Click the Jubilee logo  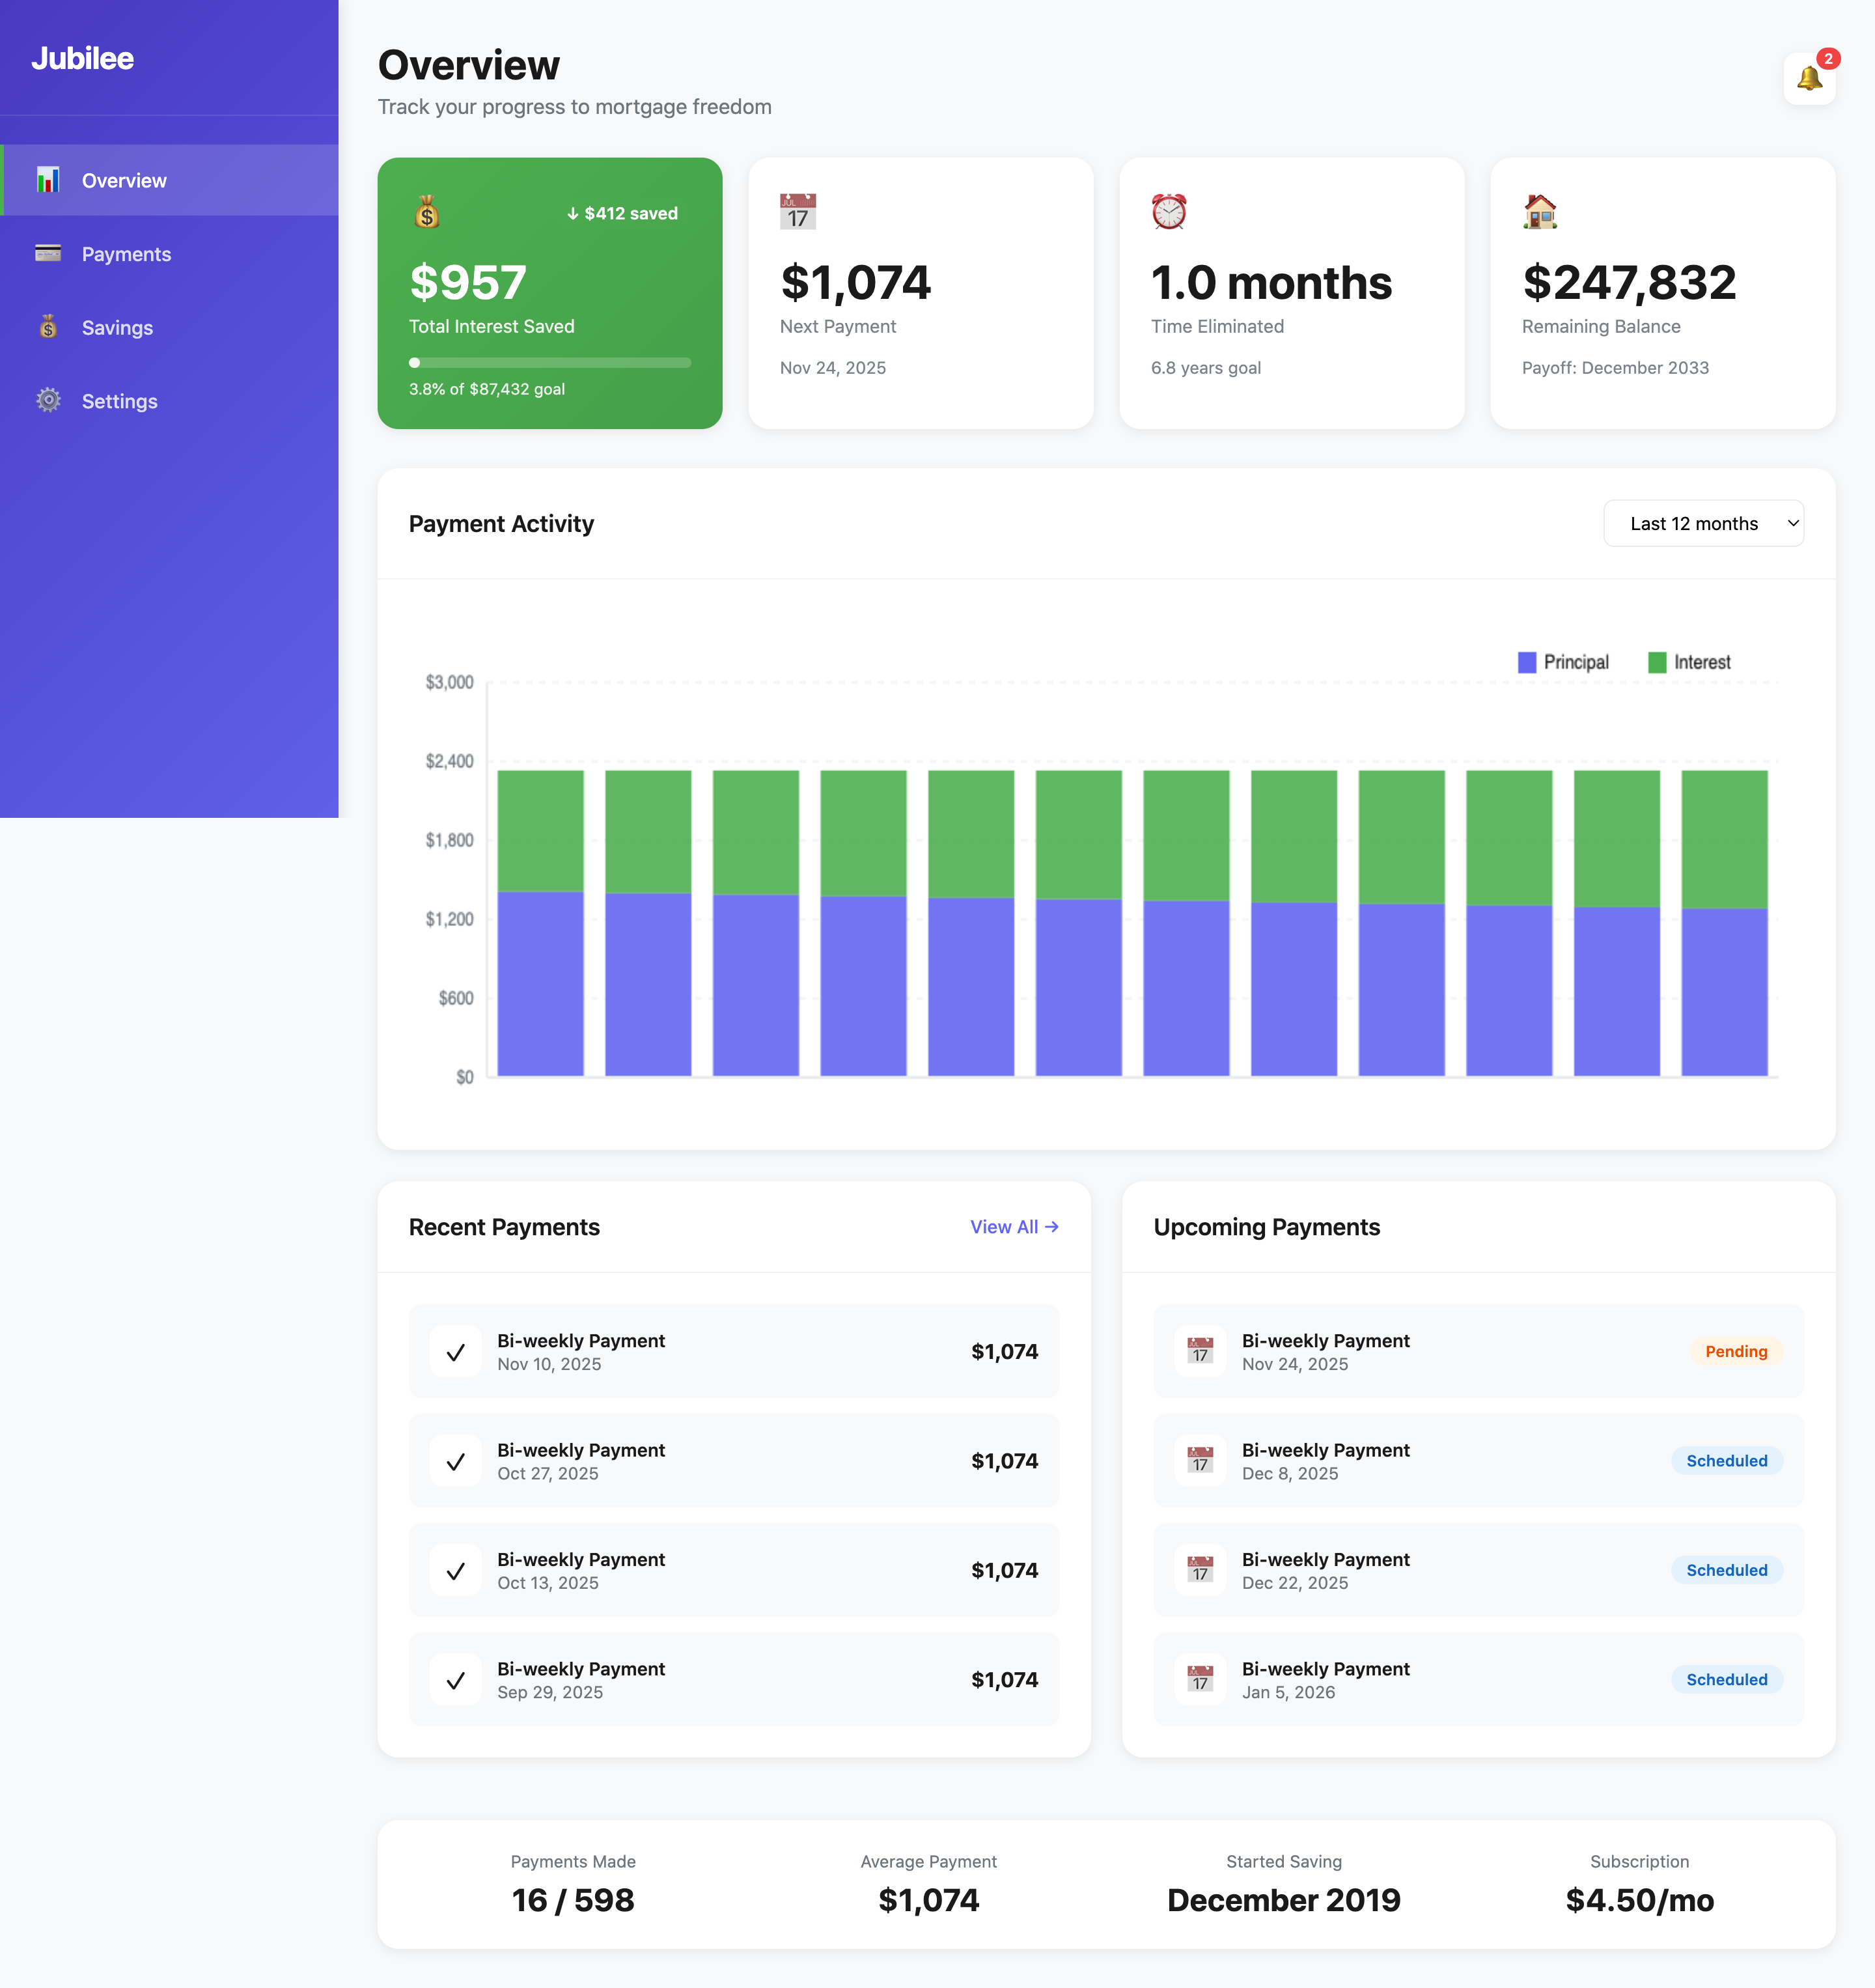point(83,58)
